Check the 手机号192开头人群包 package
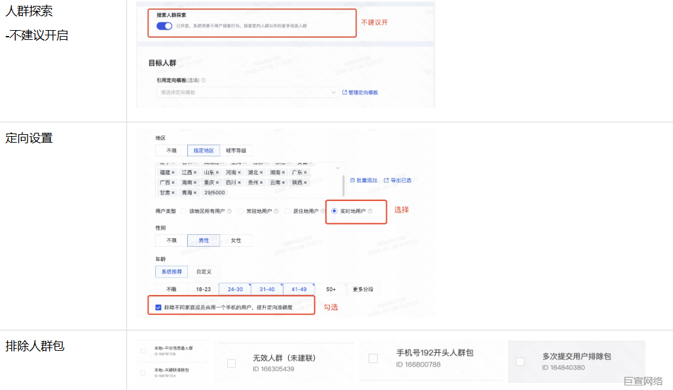 pyautogui.click(x=373, y=358)
